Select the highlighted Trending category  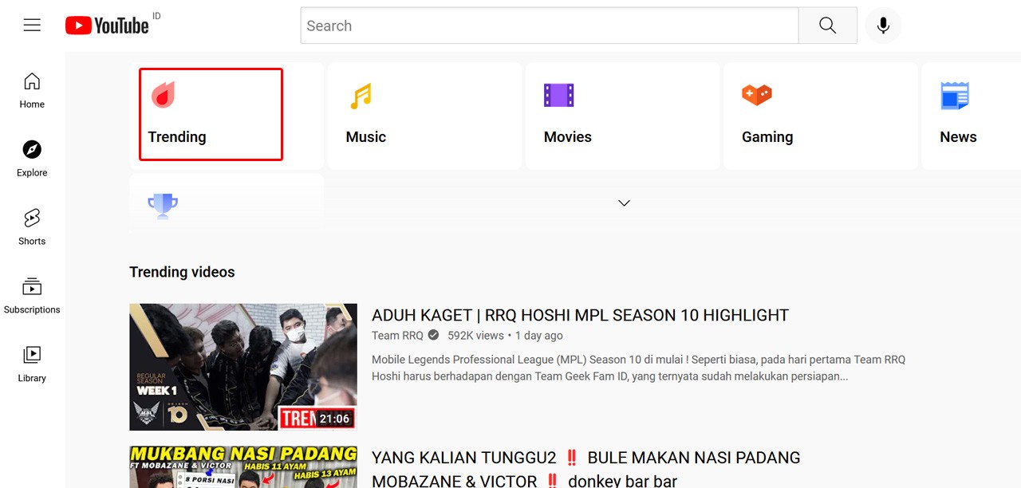209,114
